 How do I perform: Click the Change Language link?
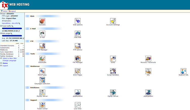point(9,61)
